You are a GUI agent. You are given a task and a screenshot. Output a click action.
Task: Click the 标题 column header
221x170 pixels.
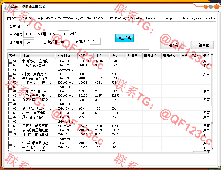click(38, 56)
